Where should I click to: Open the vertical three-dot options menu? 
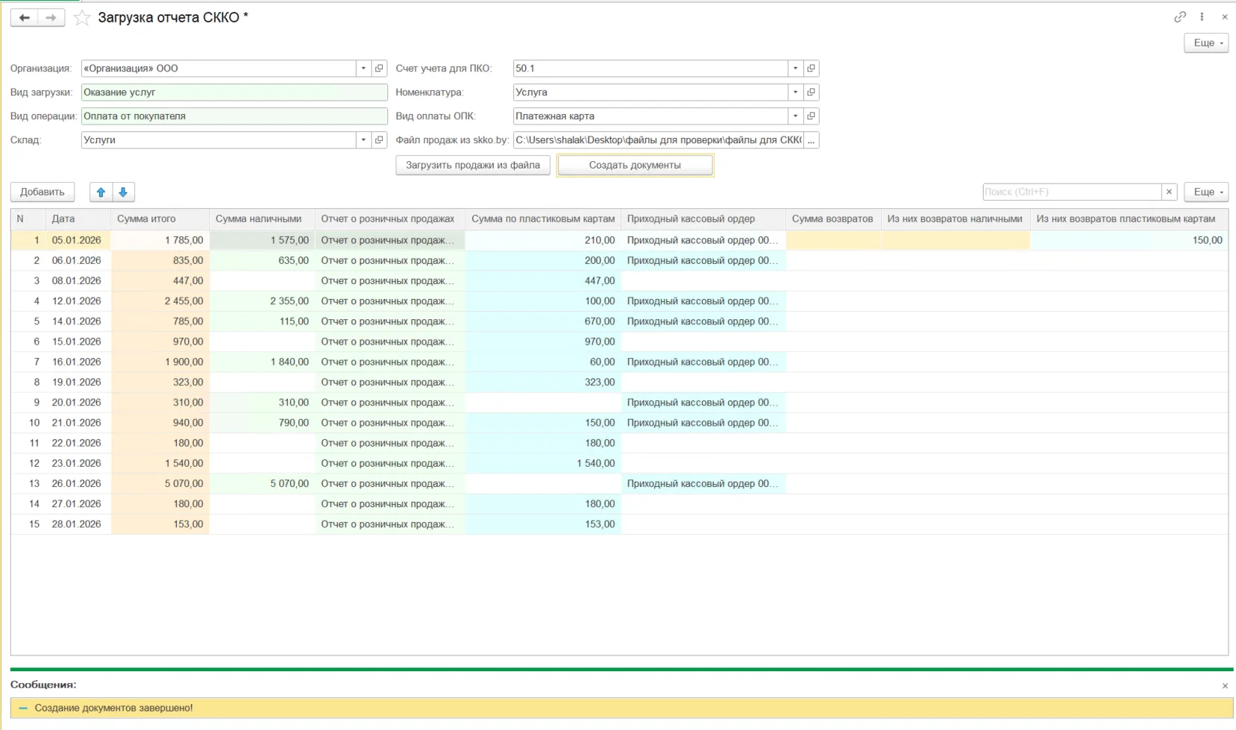pyautogui.click(x=1202, y=16)
